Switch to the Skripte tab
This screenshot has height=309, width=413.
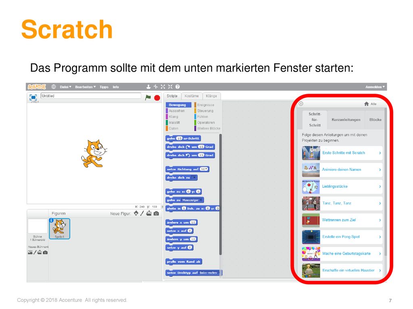172,96
